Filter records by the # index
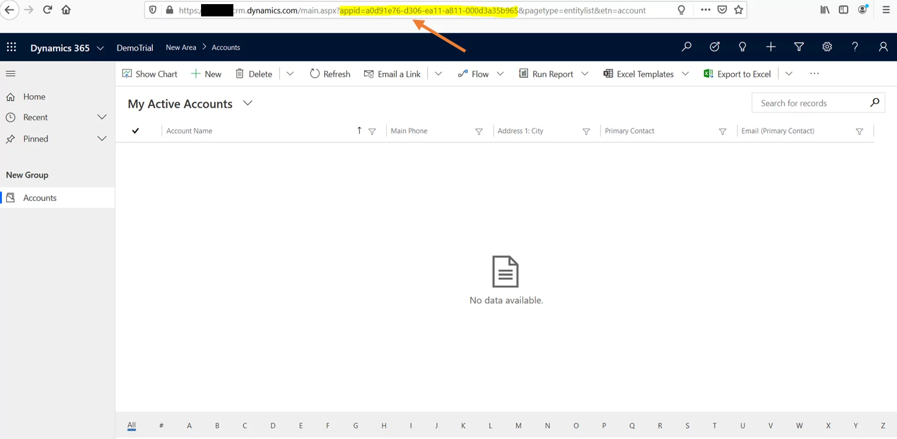Viewport: 897px width, 439px height. [x=161, y=426]
